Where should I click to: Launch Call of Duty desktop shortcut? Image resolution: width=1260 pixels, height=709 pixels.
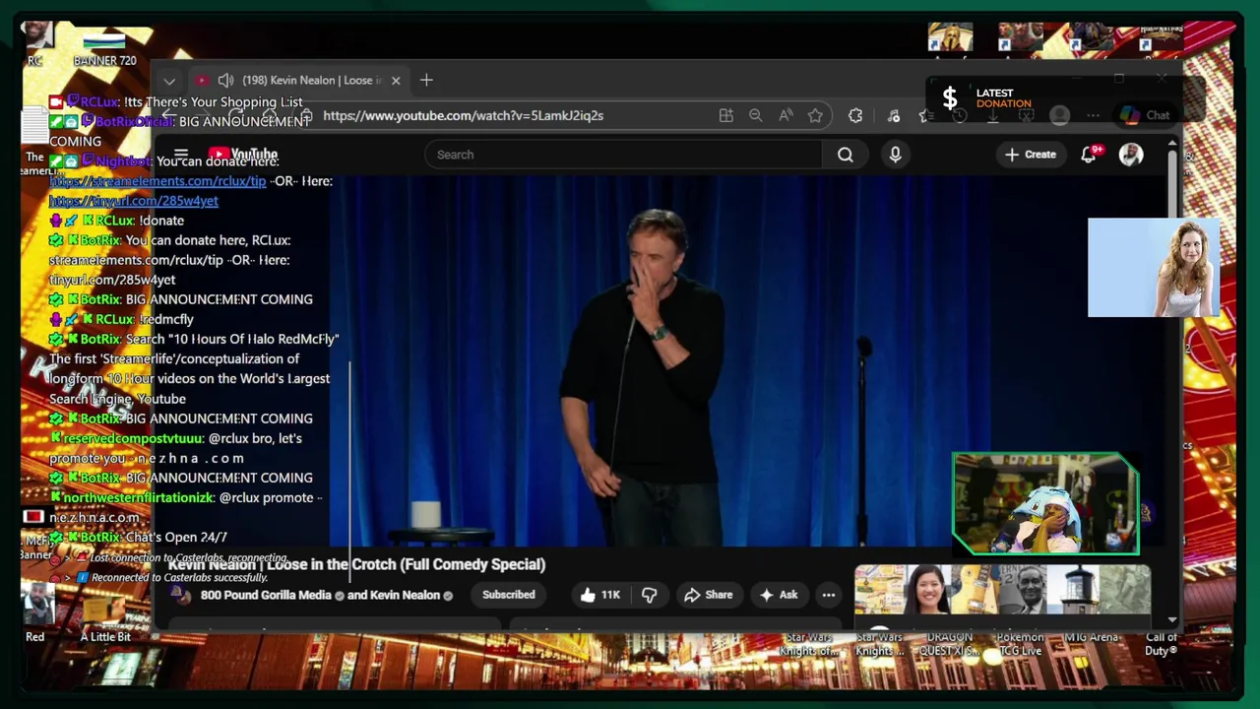1161,644
